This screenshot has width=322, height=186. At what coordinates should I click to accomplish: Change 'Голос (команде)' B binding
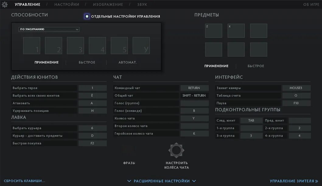194,111
